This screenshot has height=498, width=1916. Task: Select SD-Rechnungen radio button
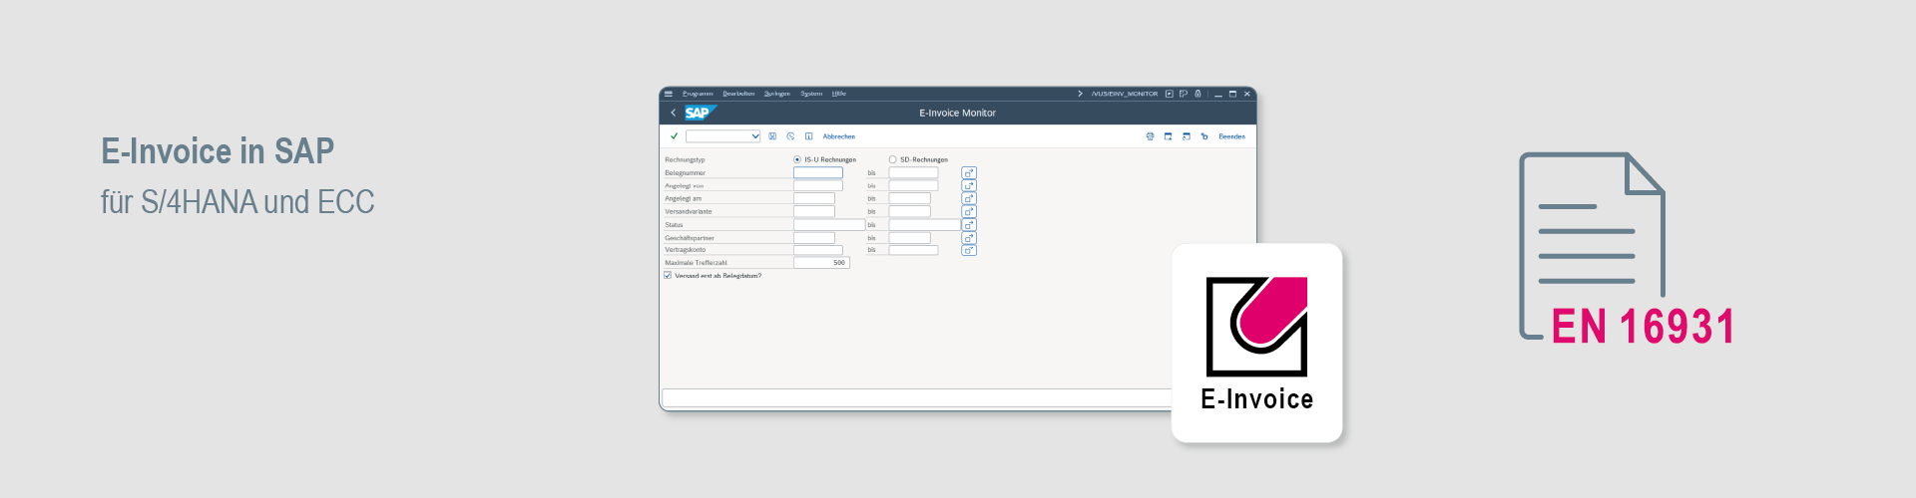(893, 159)
